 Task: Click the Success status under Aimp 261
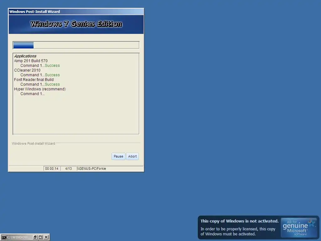(x=52, y=66)
